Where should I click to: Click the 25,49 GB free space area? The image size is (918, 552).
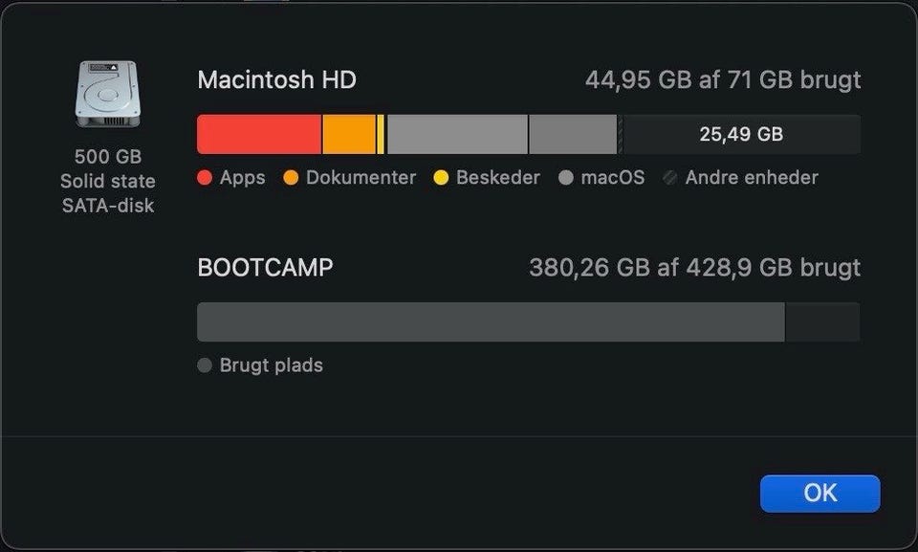pyautogui.click(x=741, y=135)
